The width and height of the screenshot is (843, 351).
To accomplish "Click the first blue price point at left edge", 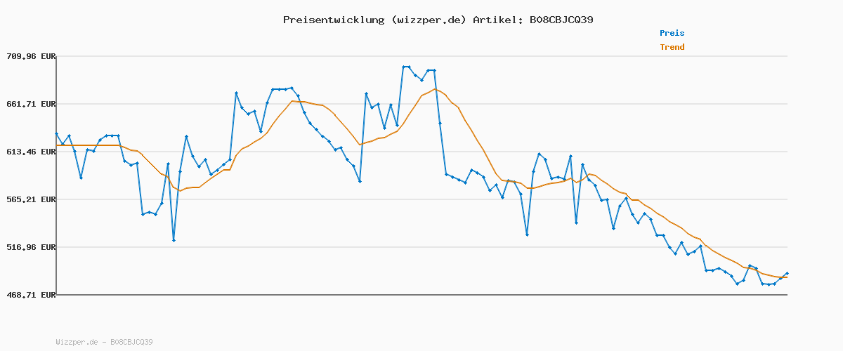I will click(x=56, y=133).
